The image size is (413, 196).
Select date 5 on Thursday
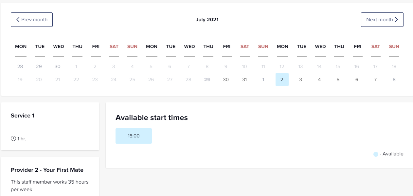click(x=338, y=80)
